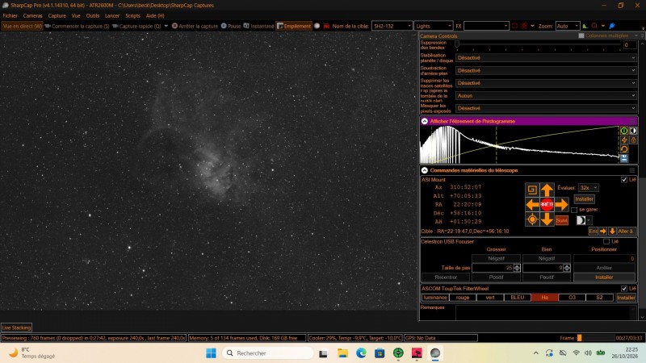Viewport: 646px width, 363px height.
Task: Open the Fichier menu
Action: pos(10,15)
